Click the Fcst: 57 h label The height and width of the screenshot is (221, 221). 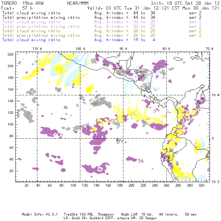click(15, 8)
